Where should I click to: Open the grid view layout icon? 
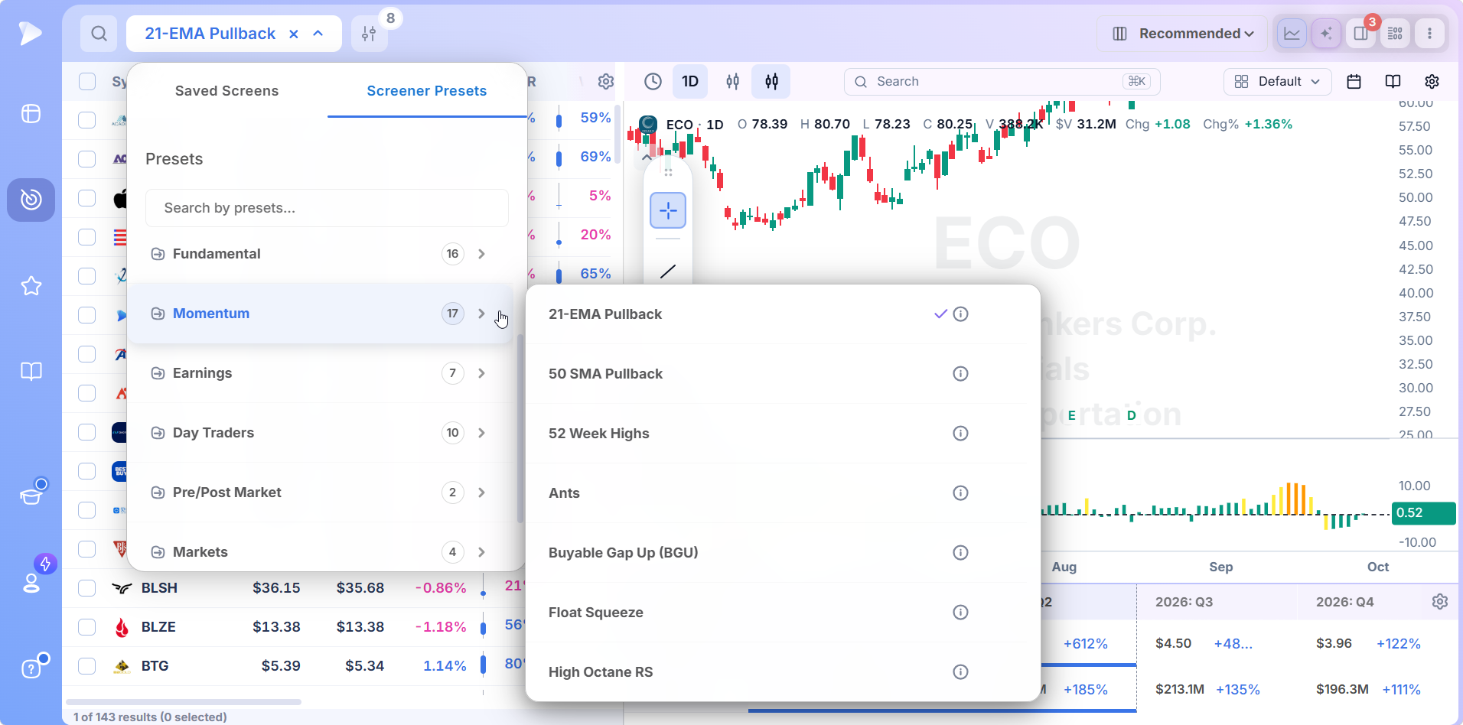point(1395,34)
